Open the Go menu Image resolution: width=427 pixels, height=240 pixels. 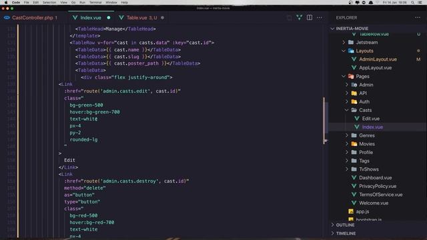[x=73, y=3]
